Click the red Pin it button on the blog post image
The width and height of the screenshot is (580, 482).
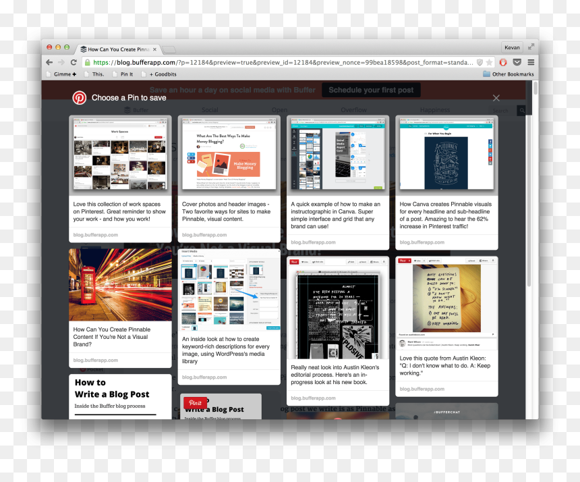(195, 403)
